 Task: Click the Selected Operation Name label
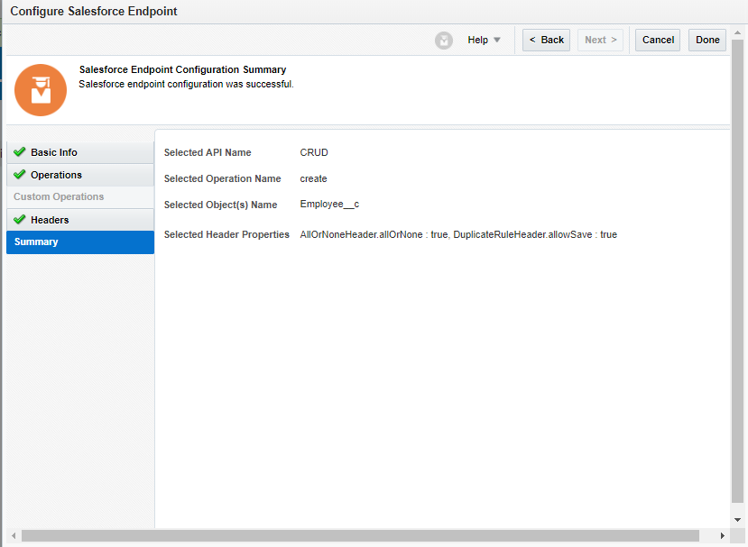(x=222, y=178)
